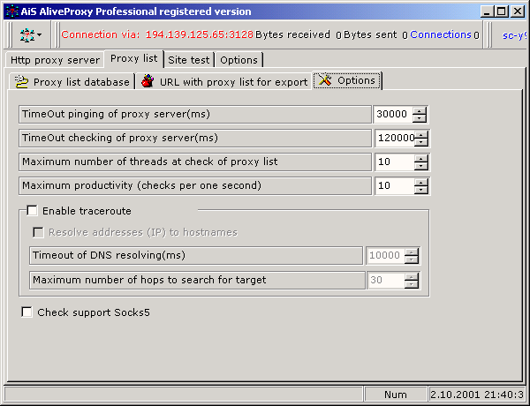The height and width of the screenshot is (406, 530).
Task: Click the maximum productivity value field
Action: point(395,185)
